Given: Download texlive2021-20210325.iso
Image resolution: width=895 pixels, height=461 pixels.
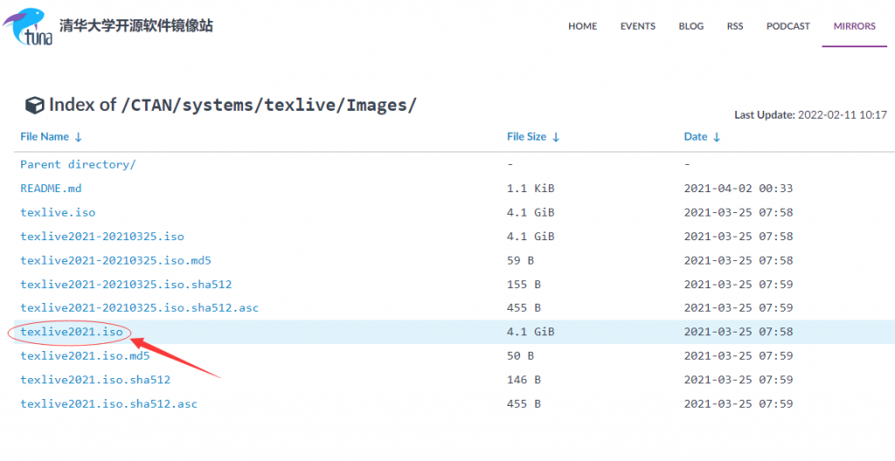Looking at the screenshot, I should (102, 237).
